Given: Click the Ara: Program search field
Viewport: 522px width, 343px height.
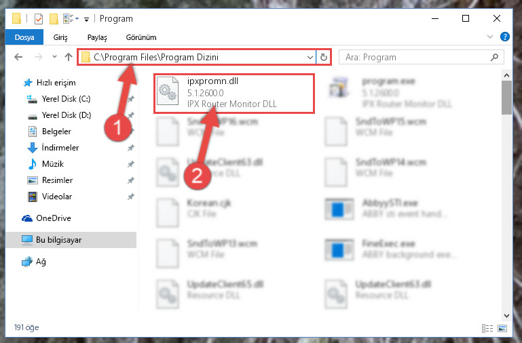Looking at the screenshot, I should pos(414,57).
